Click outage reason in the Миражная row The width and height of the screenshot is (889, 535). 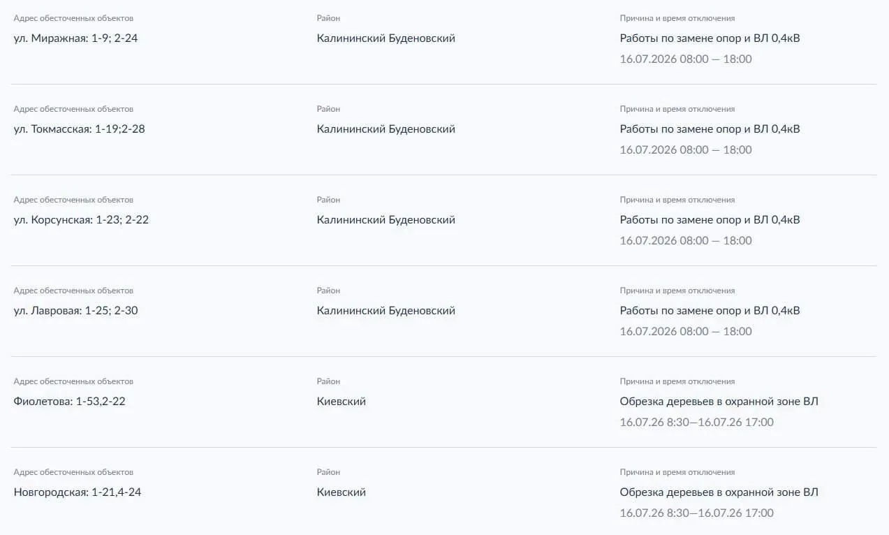pyautogui.click(x=710, y=38)
